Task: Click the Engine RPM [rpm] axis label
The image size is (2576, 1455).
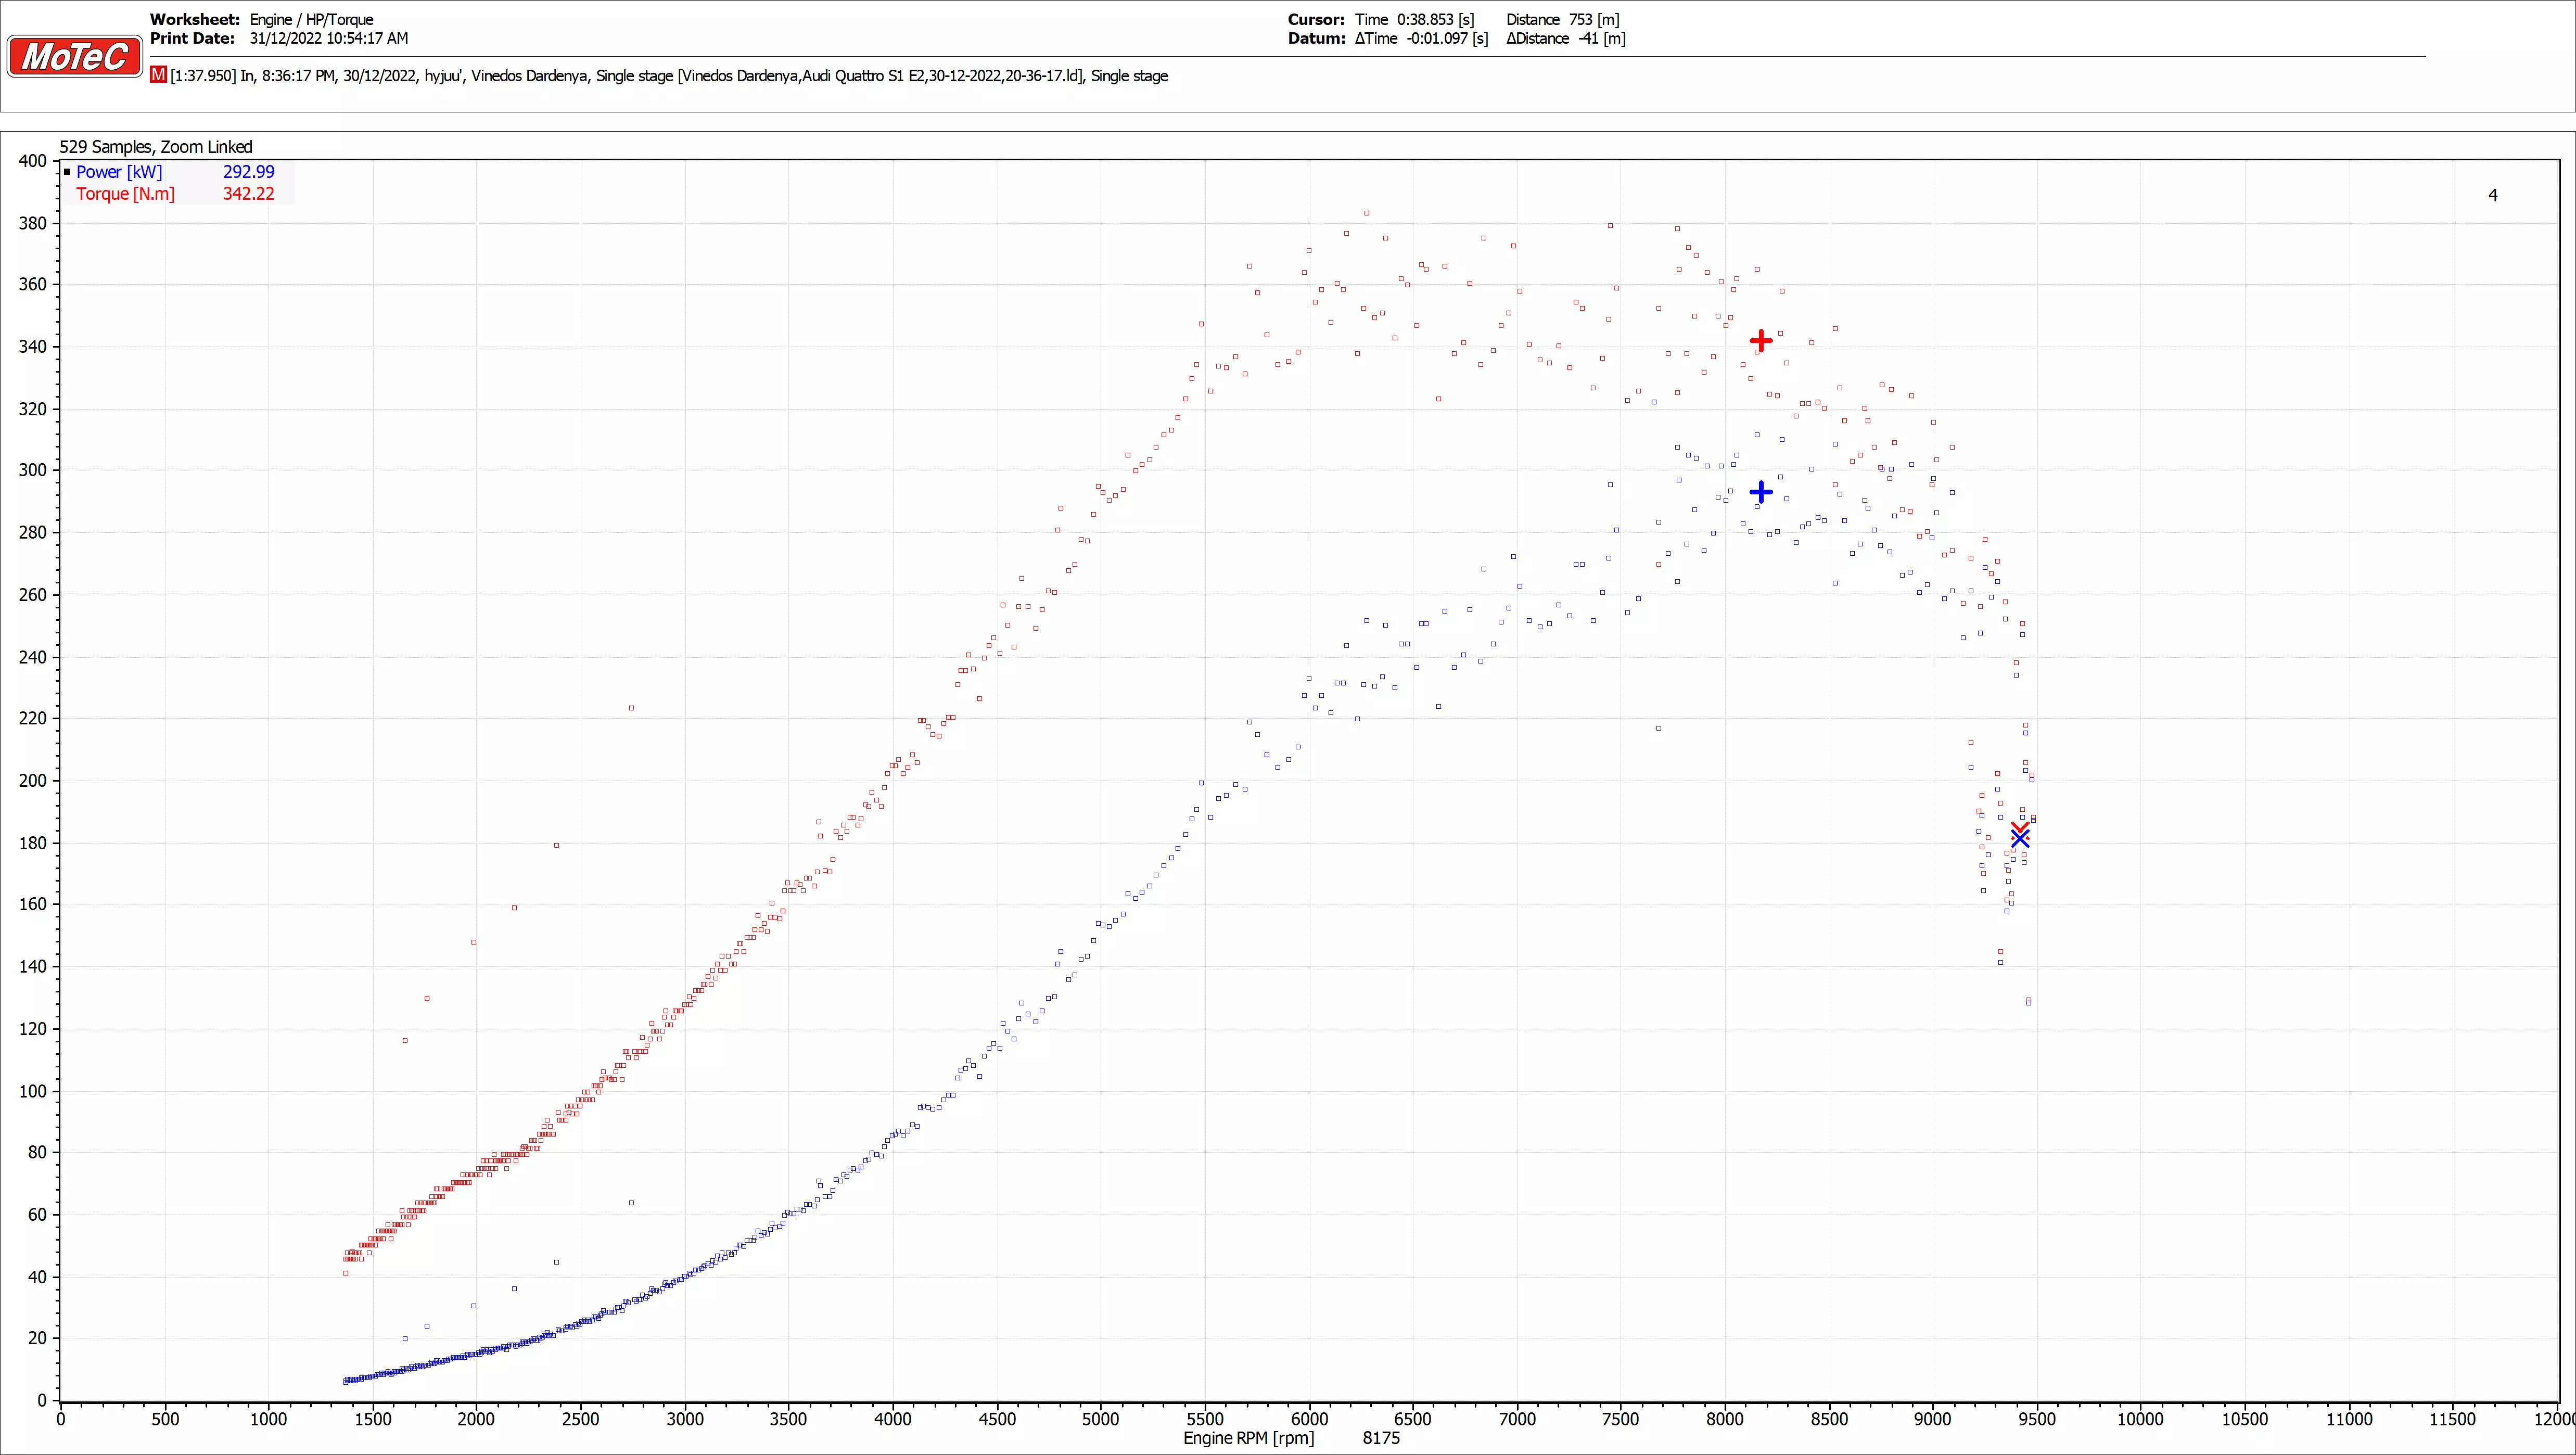Action: [1248, 1438]
